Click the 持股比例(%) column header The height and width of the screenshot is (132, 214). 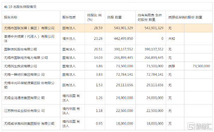pos(94,17)
